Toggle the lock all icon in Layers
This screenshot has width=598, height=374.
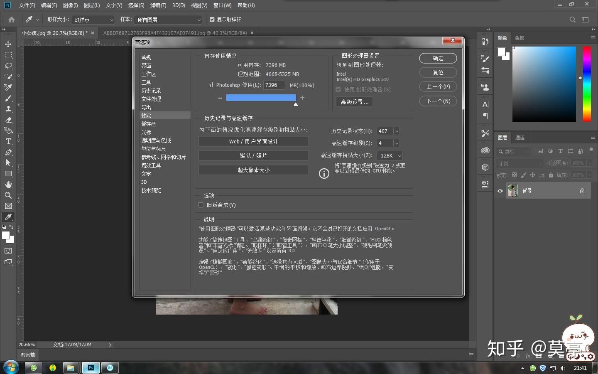tap(551, 175)
